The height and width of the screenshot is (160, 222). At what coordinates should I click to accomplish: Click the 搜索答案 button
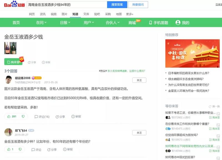pyautogui.click(x=117, y=5)
